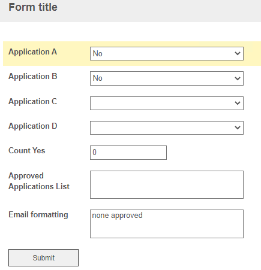Click the Application B label text
This screenshot has height=270, width=261.
pyautogui.click(x=33, y=77)
